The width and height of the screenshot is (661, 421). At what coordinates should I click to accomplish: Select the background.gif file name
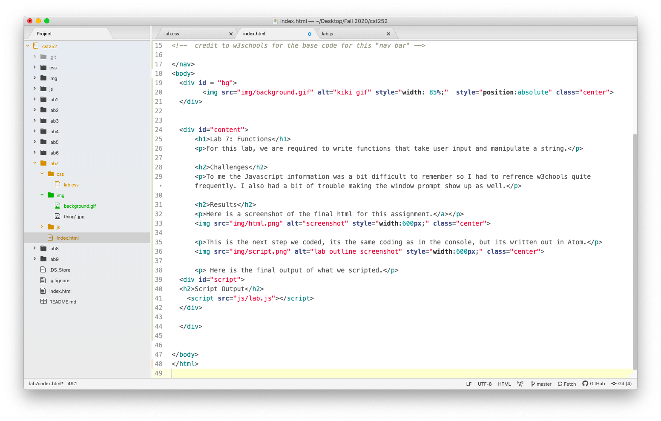pos(80,206)
